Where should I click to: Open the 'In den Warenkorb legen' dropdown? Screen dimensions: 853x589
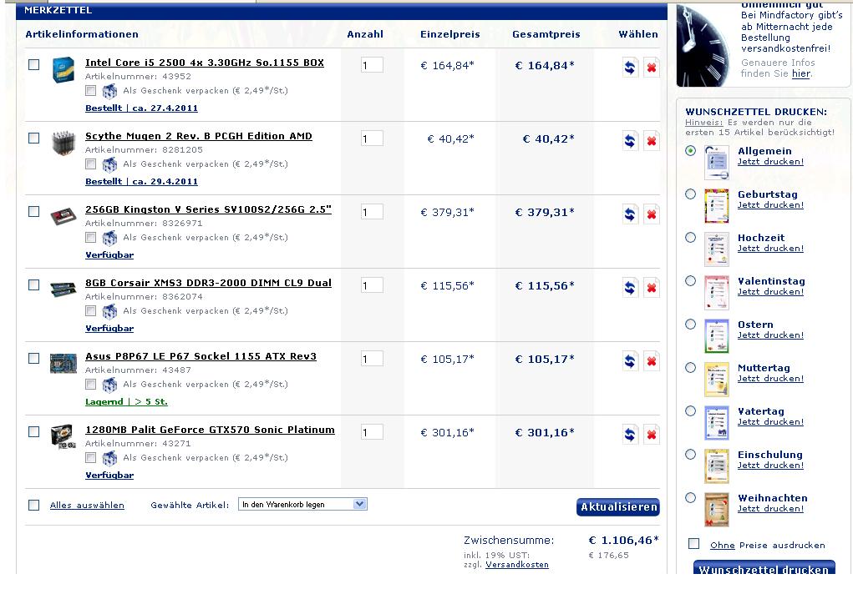click(x=302, y=504)
